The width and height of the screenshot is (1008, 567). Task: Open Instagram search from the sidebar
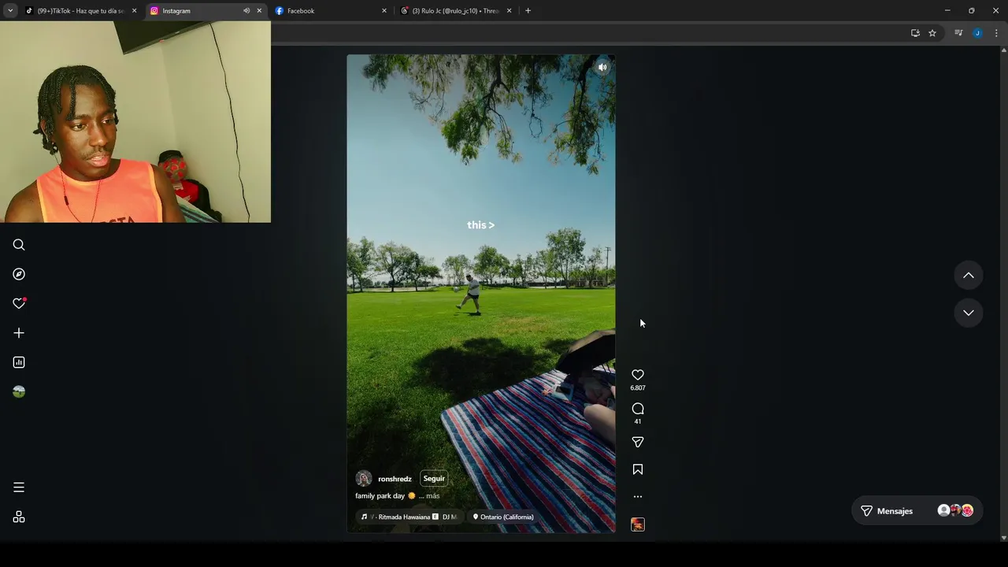19,245
